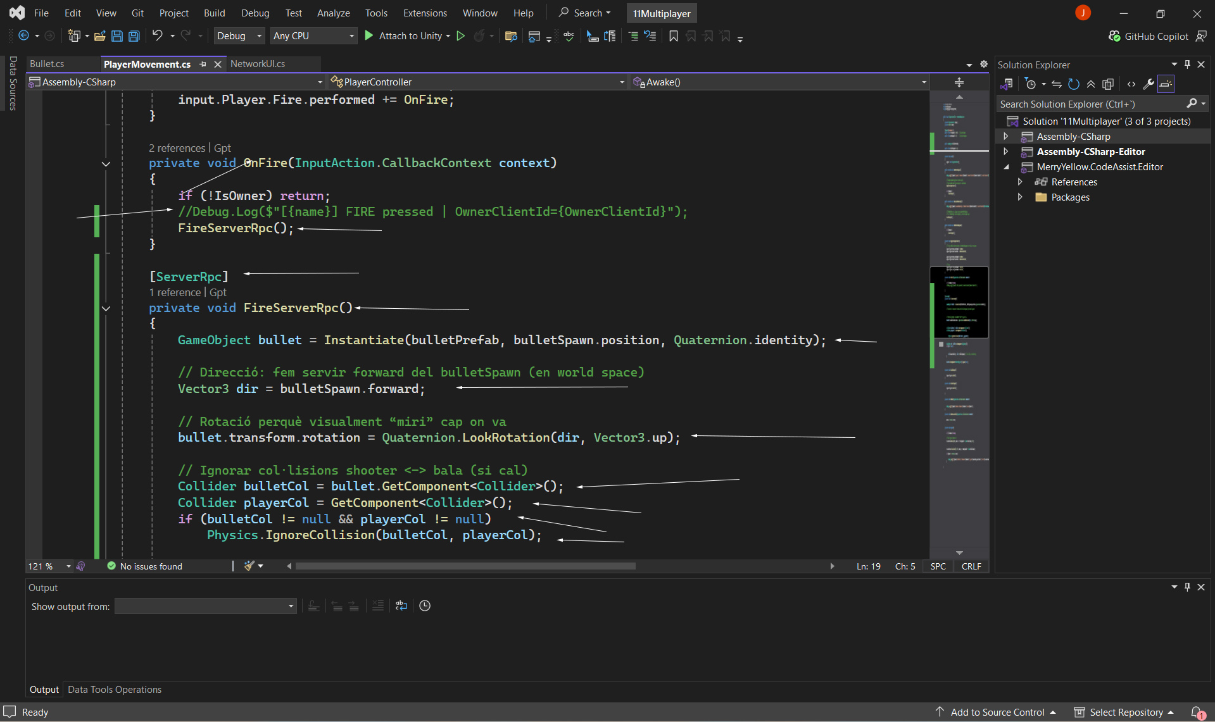This screenshot has height=722, width=1215.
Task: Collapse the FireServerRpc method block
Action: [x=106, y=308]
